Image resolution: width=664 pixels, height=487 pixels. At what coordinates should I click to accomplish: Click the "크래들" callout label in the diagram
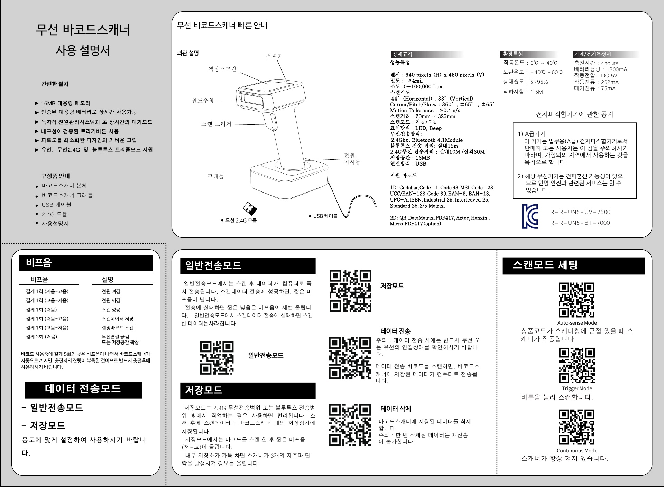tap(215, 176)
